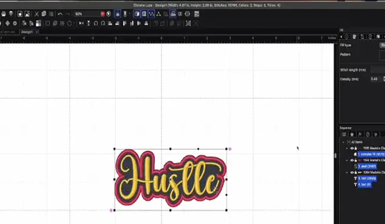Image resolution: width=385 pixels, height=224 pixels.
Task: Click the red thread color swatch
Action: click(x=360, y=160)
